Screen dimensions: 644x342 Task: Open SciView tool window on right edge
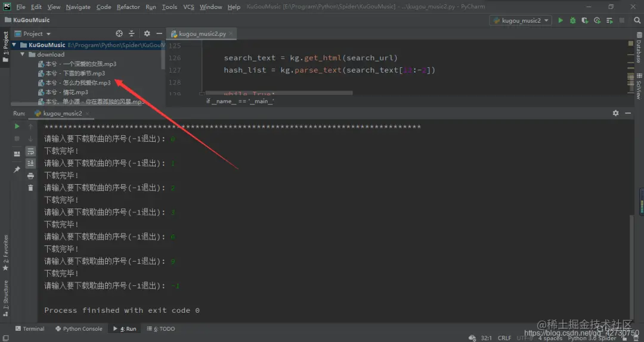coord(639,86)
